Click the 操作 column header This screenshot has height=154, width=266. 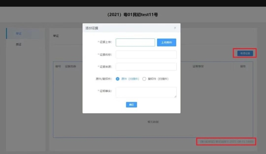(x=243, y=66)
